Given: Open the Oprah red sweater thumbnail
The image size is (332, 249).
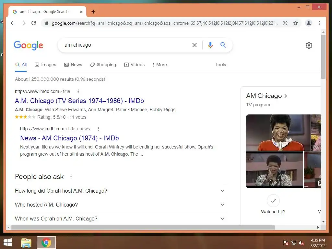Looking at the screenshot, I should 278,133.
